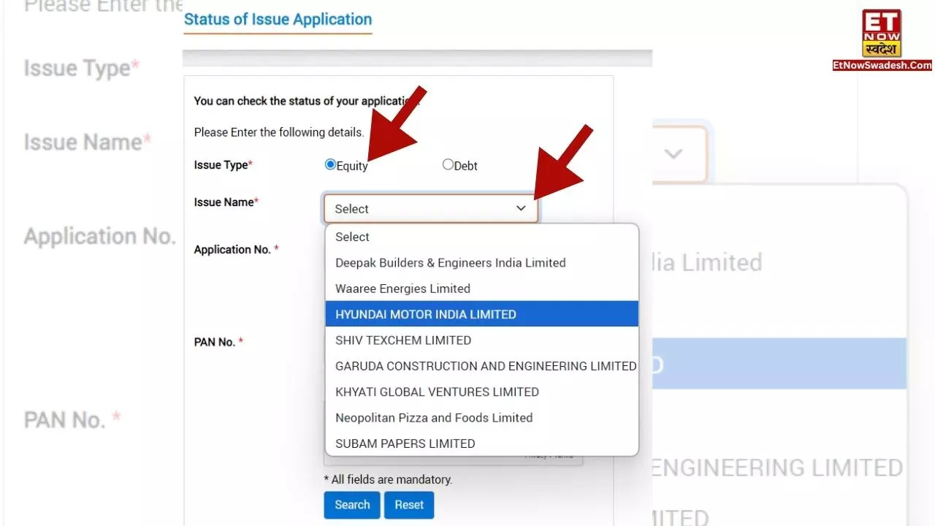Choose GARUDA CONSTRUCTION AND ENGINEERING LIMITED option
The height and width of the screenshot is (526, 935).
[x=482, y=366]
